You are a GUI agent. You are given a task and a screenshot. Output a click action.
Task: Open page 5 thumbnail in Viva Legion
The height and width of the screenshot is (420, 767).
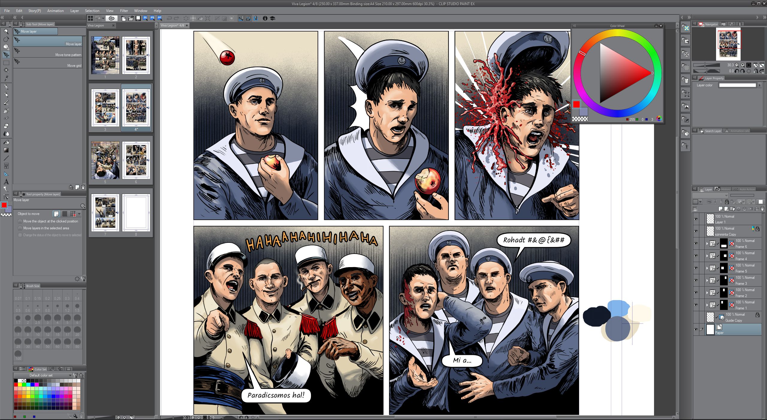pyautogui.click(x=105, y=160)
